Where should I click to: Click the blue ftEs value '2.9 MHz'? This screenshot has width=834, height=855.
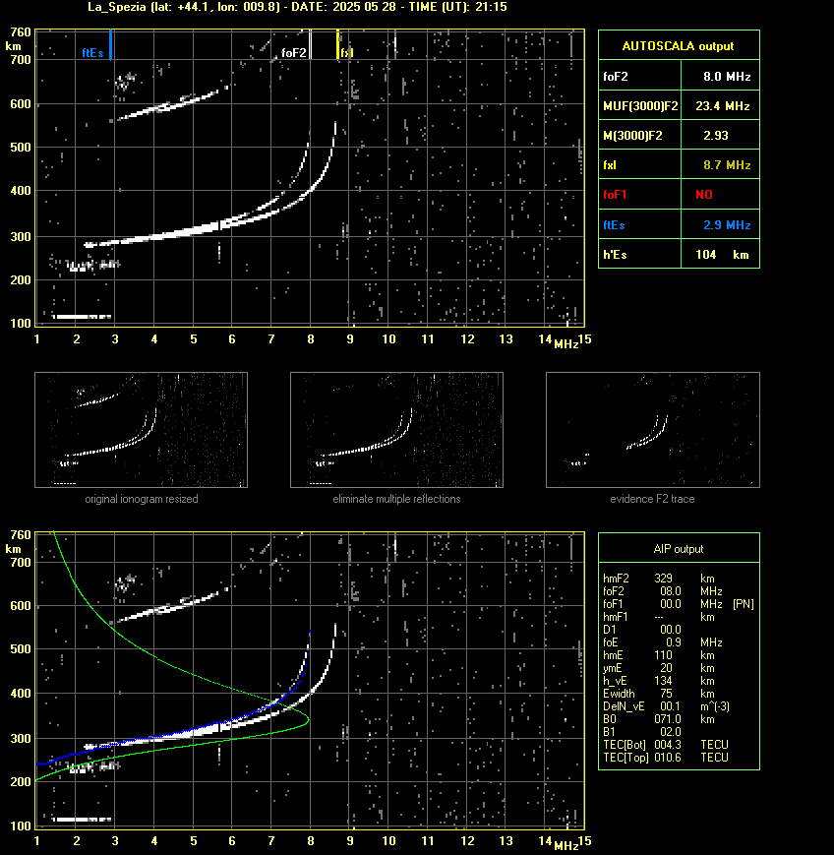(727, 224)
